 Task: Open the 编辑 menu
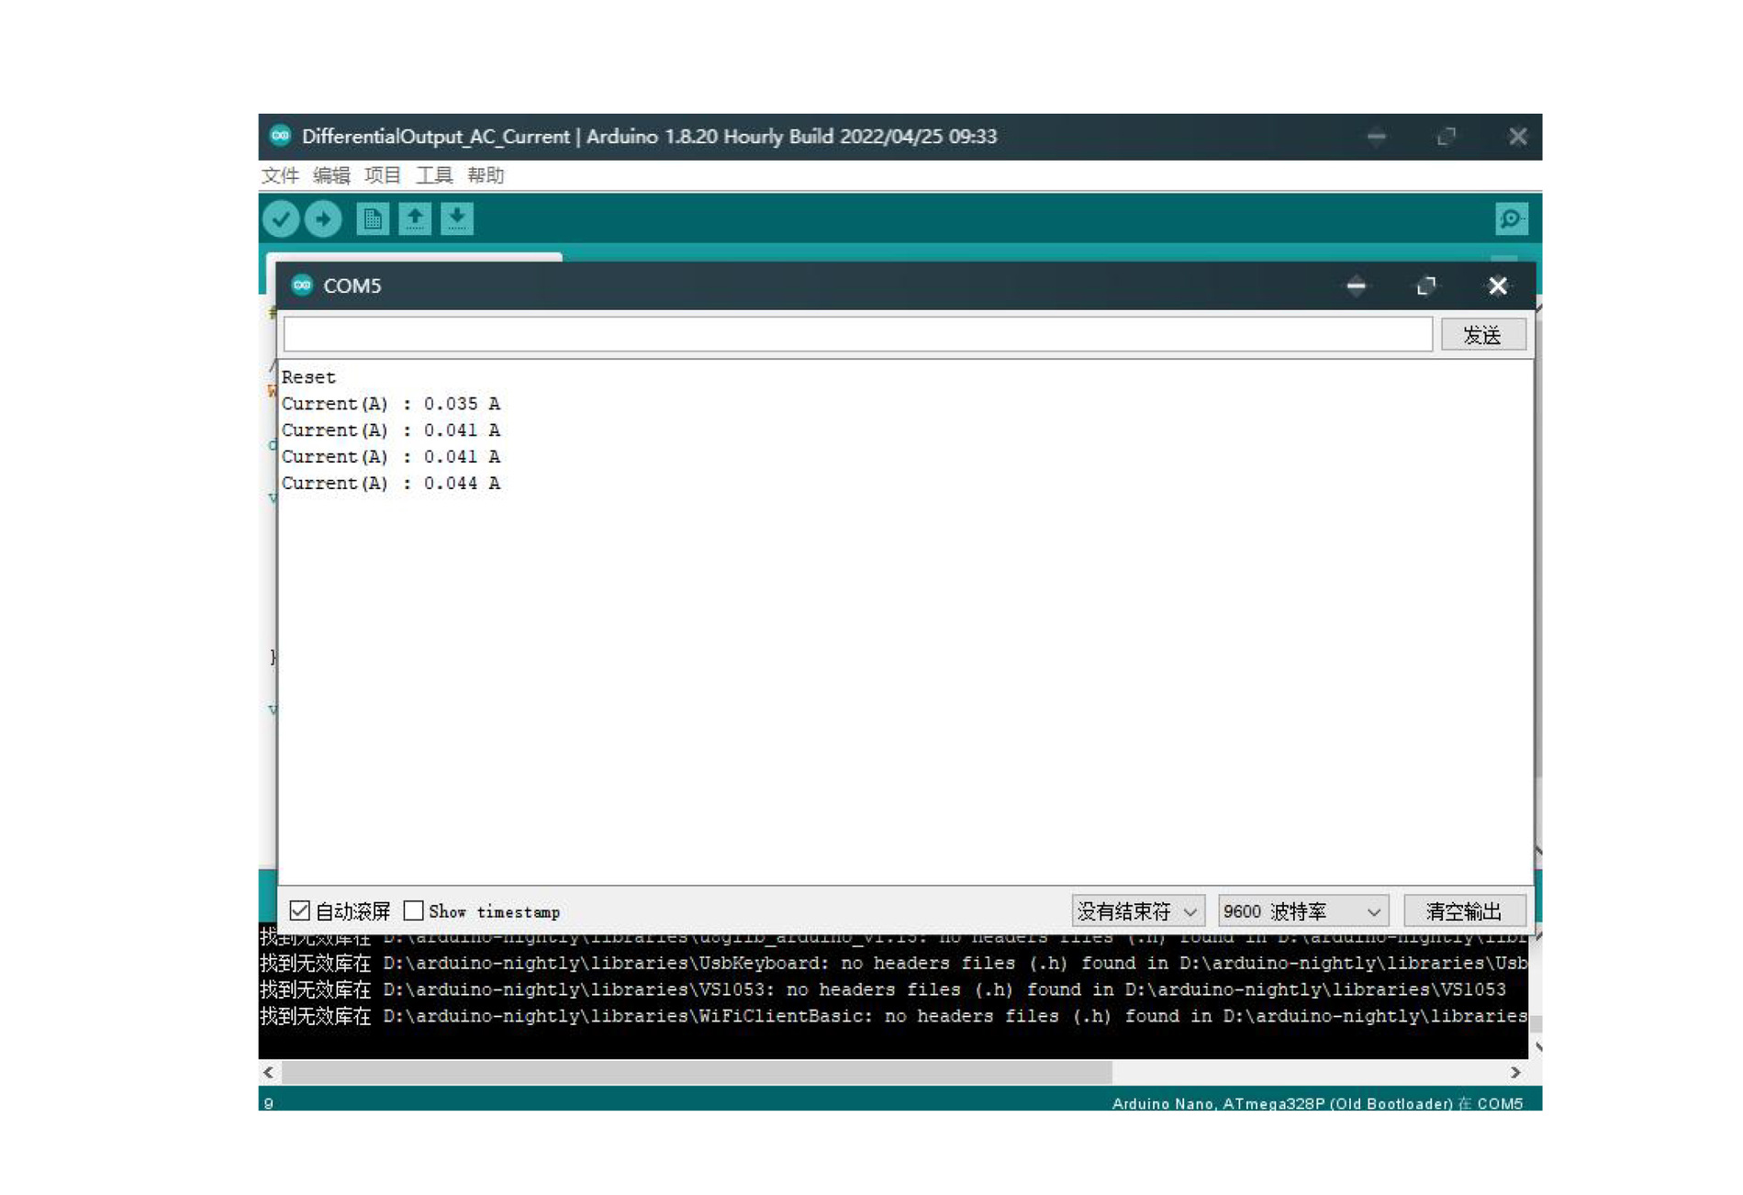(x=331, y=175)
